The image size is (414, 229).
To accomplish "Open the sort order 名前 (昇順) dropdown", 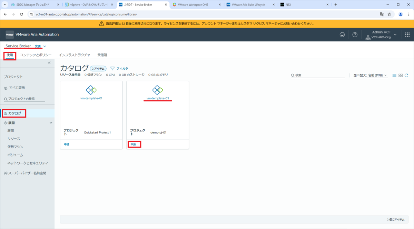I will [377, 75].
